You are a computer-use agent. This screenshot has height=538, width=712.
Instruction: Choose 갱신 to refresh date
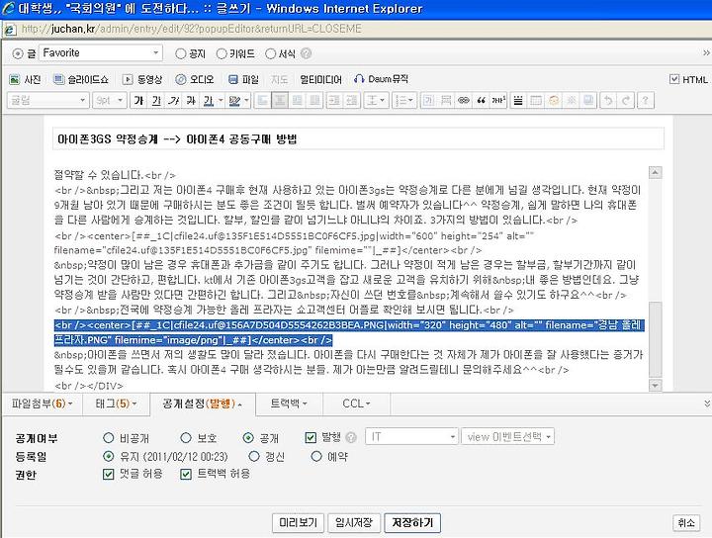click(254, 456)
